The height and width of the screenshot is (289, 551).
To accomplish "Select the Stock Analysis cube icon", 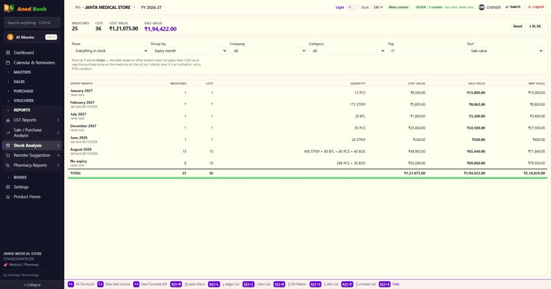I will (7, 146).
